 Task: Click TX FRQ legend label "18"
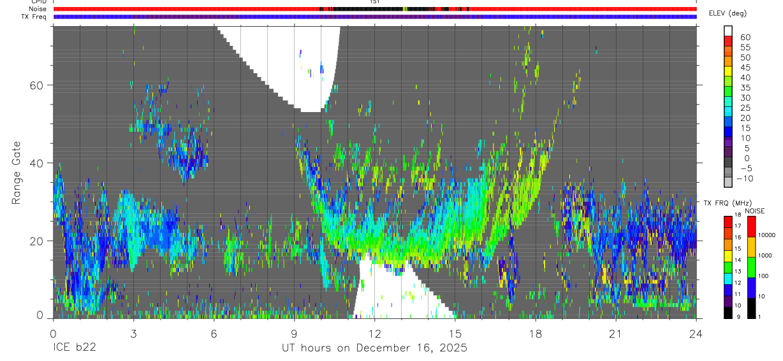click(738, 215)
